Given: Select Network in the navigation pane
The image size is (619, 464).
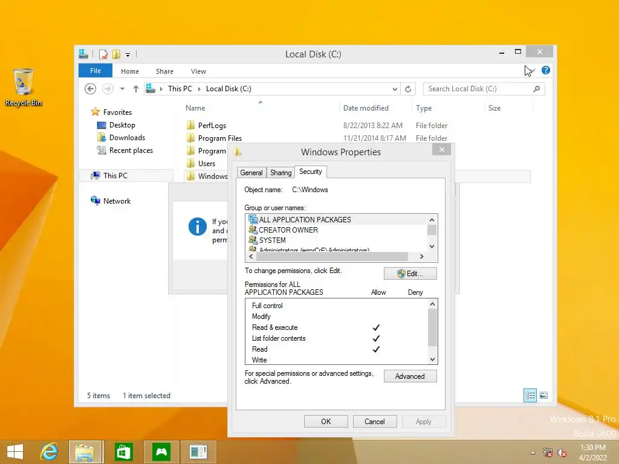Looking at the screenshot, I should click(x=117, y=201).
